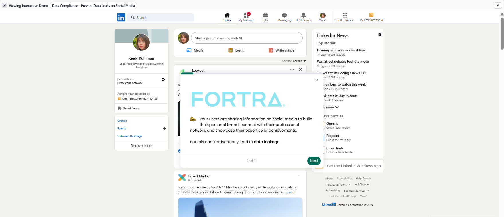Click the Next button in popup

(x=314, y=161)
